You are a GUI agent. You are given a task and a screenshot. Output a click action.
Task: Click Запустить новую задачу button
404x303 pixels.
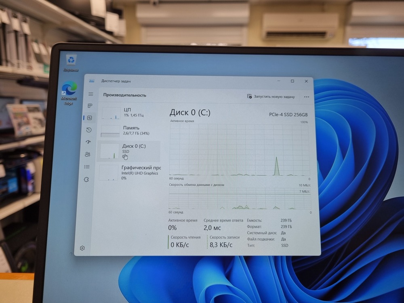[x=271, y=97]
